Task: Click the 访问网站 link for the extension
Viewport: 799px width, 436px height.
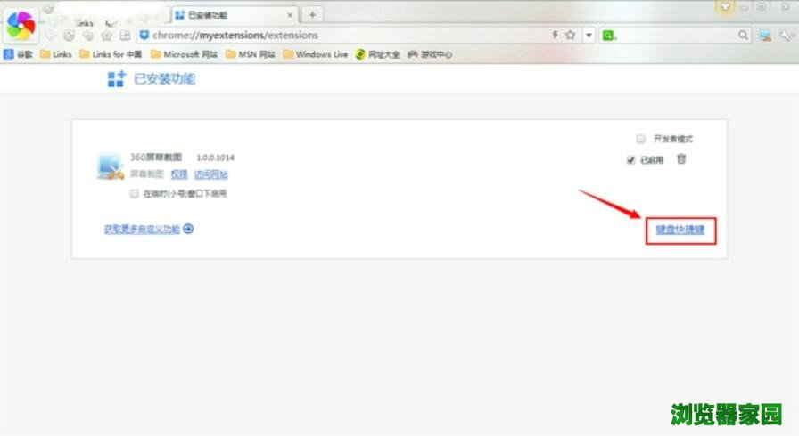Action: tap(211, 174)
